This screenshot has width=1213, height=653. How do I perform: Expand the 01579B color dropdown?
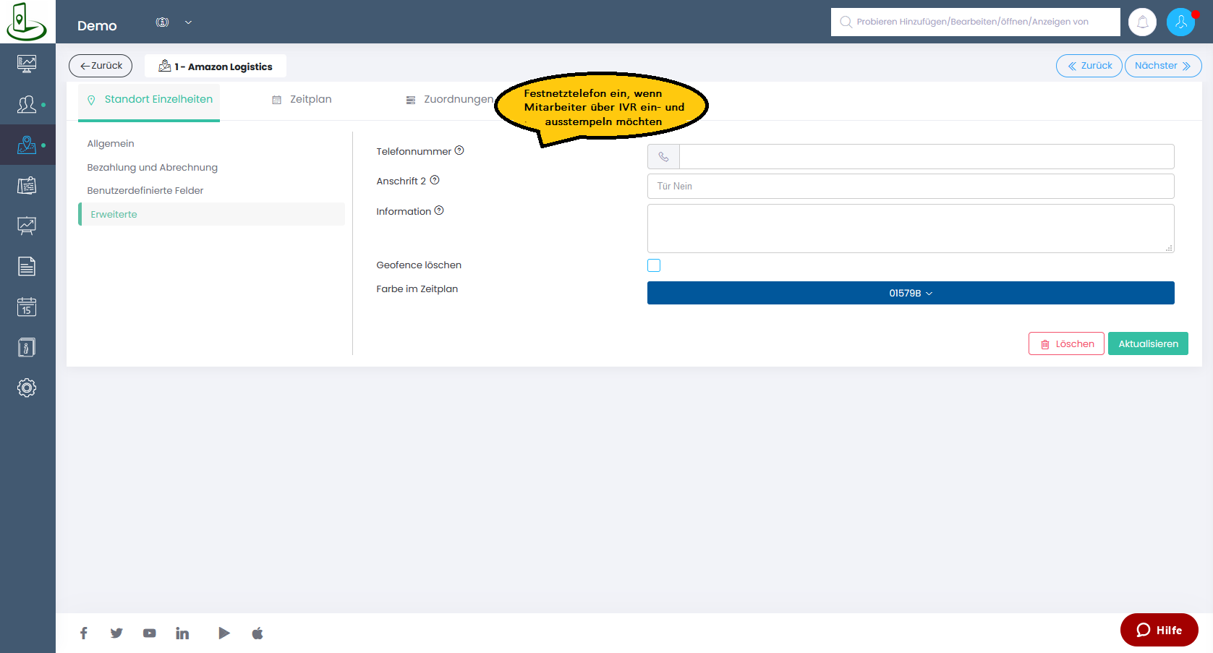coord(910,293)
